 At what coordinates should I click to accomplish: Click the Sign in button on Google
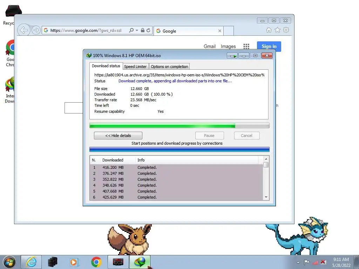(x=269, y=47)
